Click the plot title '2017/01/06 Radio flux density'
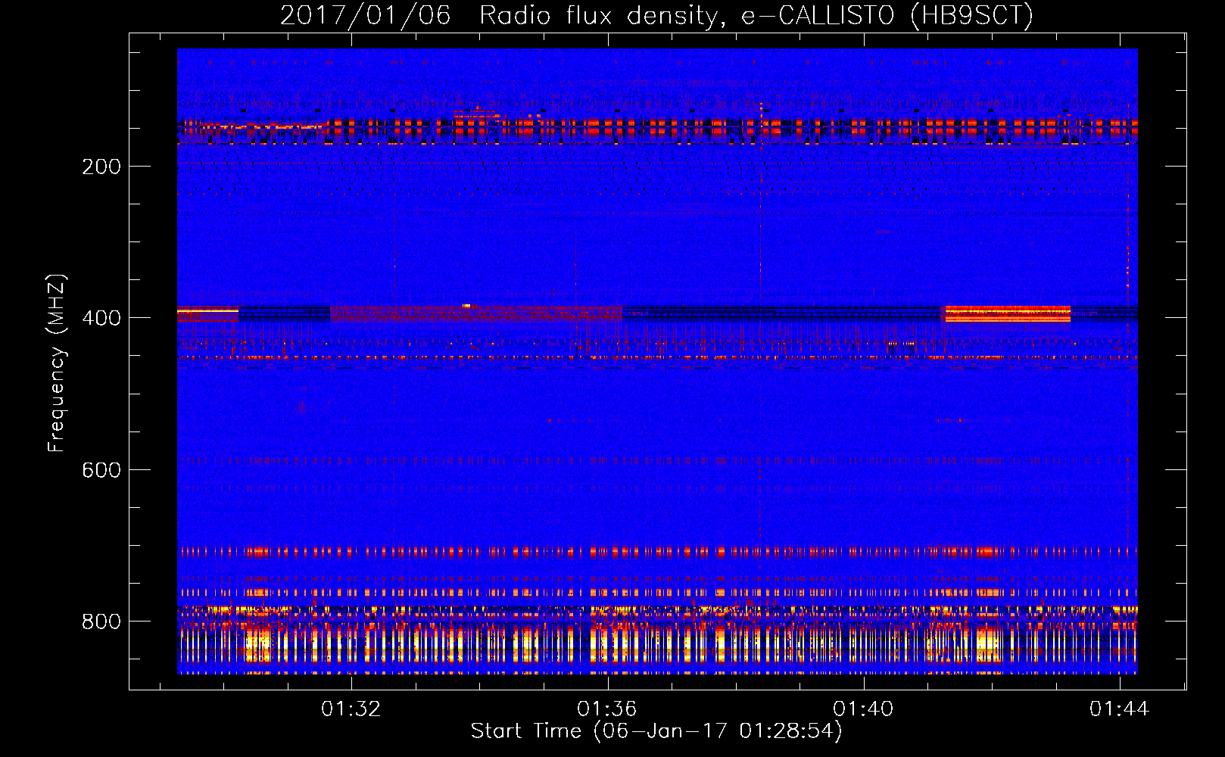The width and height of the screenshot is (1225, 757). coord(656,15)
